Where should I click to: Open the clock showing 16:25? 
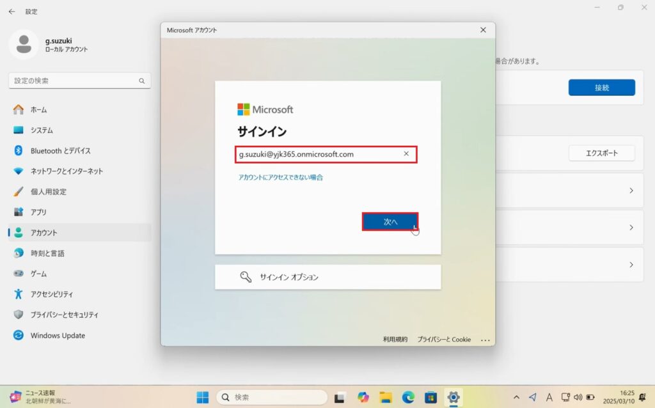coord(619,397)
